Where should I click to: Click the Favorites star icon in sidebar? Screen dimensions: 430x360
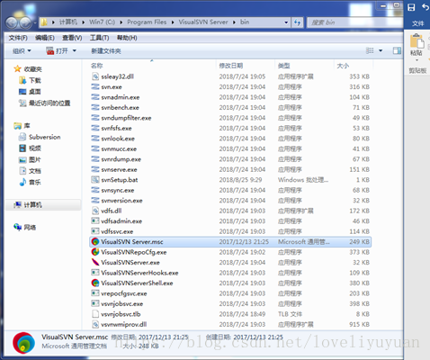pyautogui.click(x=17, y=69)
